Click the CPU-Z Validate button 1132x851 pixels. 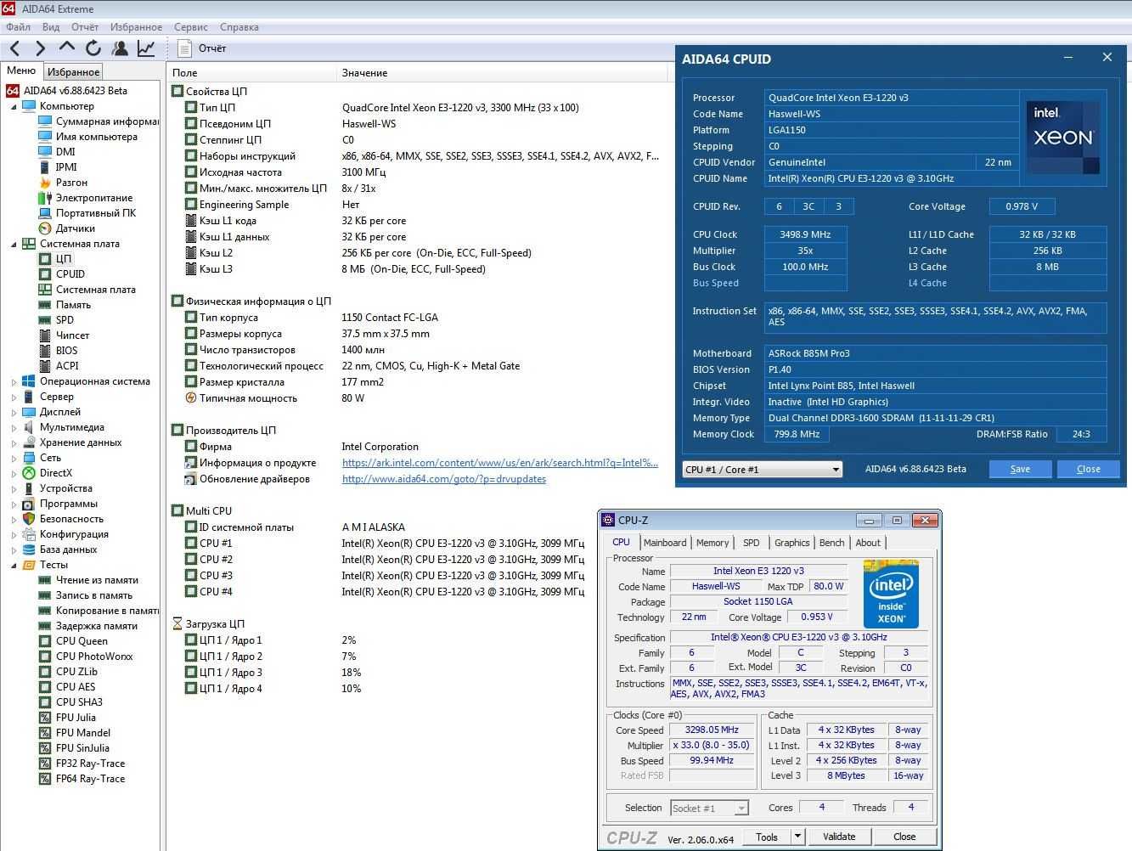tap(839, 837)
